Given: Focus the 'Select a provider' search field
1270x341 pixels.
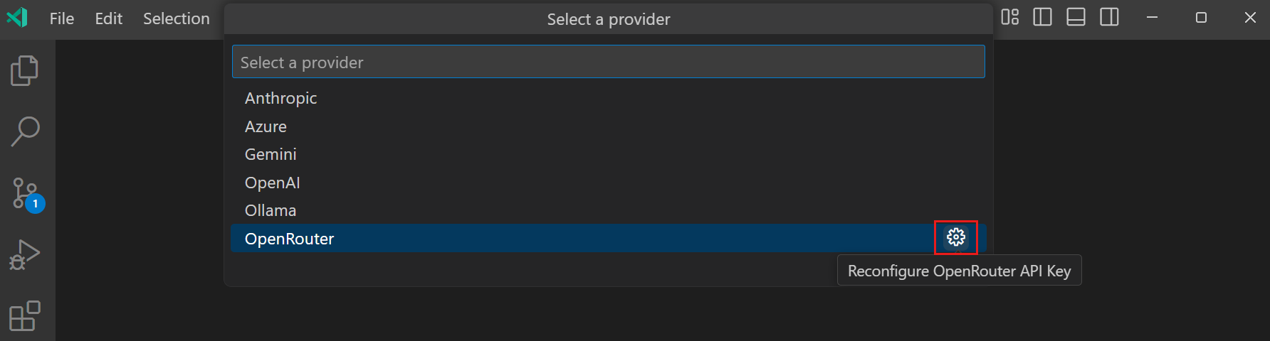Looking at the screenshot, I should [608, 63].
